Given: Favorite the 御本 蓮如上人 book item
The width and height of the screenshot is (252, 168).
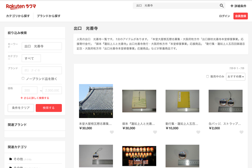Looking at the screenshot, I should tap(155, 132).
